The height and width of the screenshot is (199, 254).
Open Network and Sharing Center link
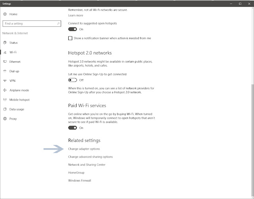click(87, 164)
